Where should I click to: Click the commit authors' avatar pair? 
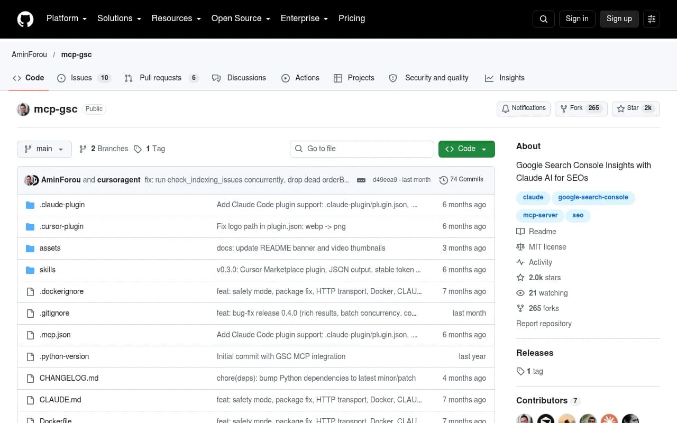(32, 180)
